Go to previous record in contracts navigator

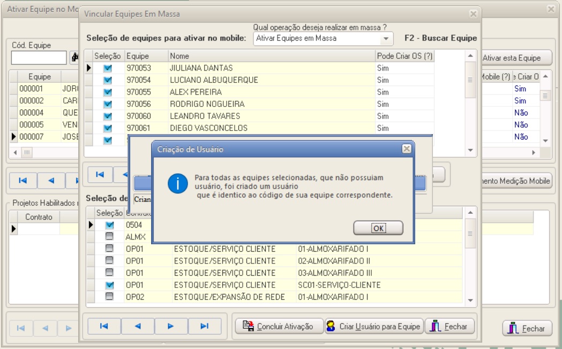(x=138, y=326)
